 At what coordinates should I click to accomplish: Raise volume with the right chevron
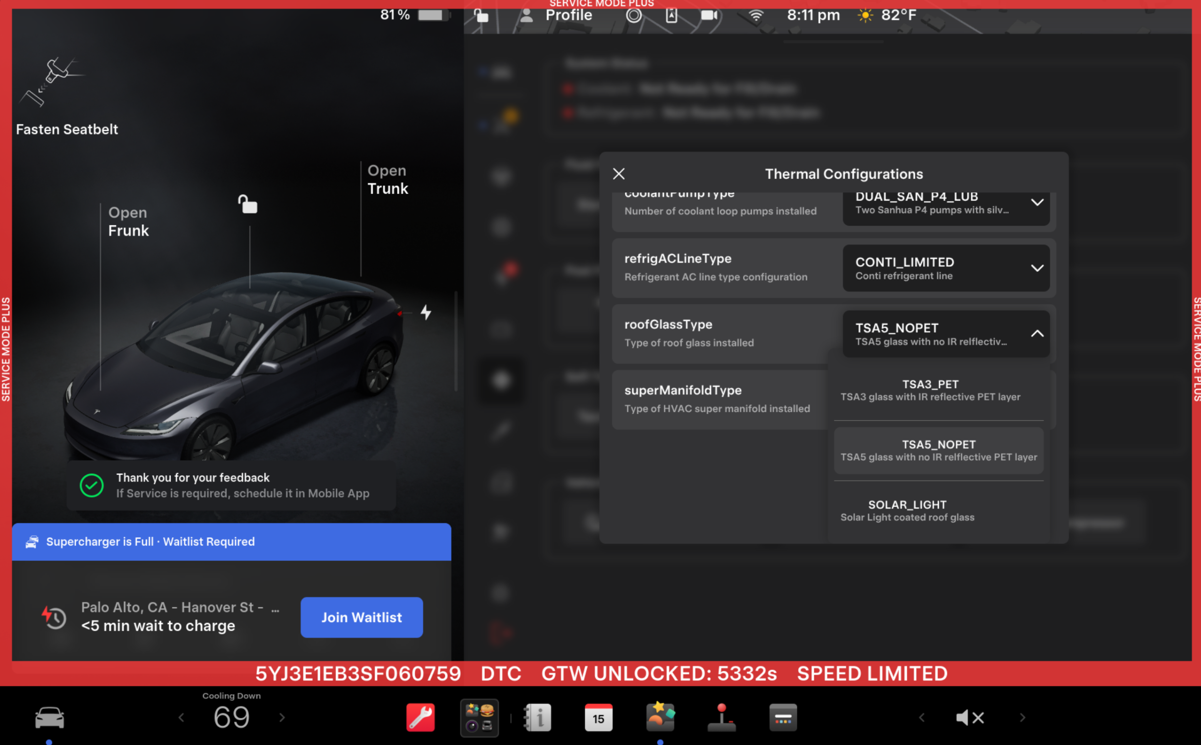click(1023, 717)
